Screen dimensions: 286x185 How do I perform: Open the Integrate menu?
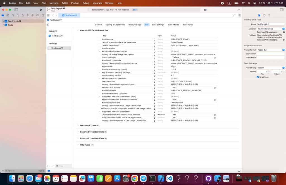(x=97, y=3)
